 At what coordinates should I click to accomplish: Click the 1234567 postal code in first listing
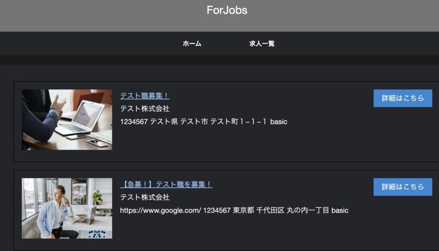pyautogui.click(x=134, y=122)
